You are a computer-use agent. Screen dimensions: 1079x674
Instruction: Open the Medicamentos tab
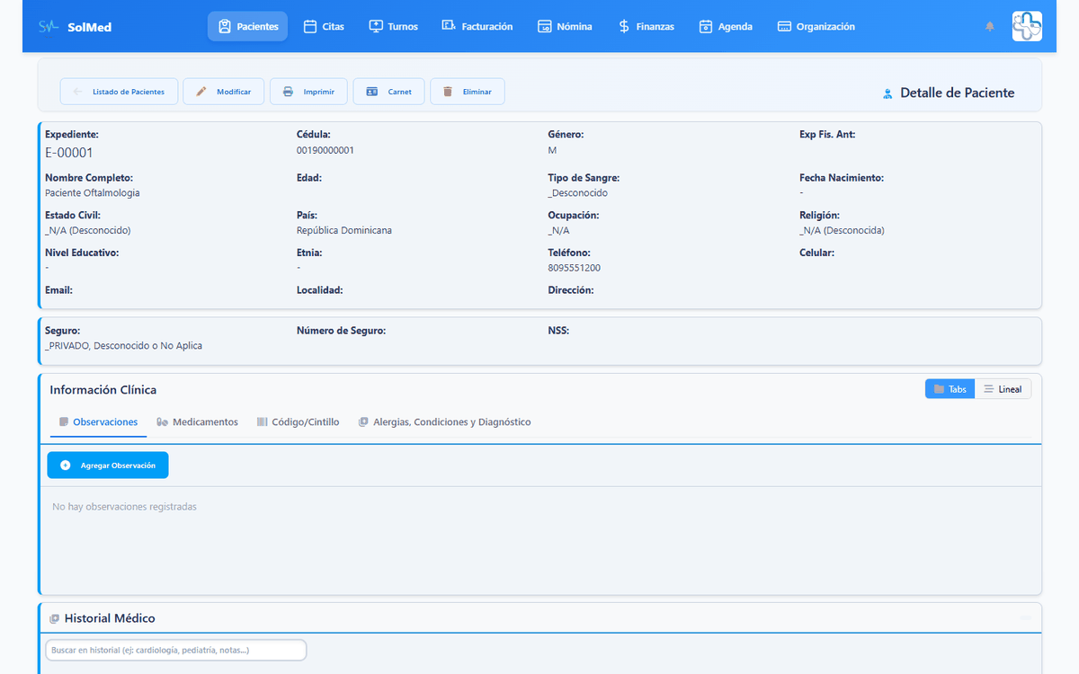(x=197, y=422)
